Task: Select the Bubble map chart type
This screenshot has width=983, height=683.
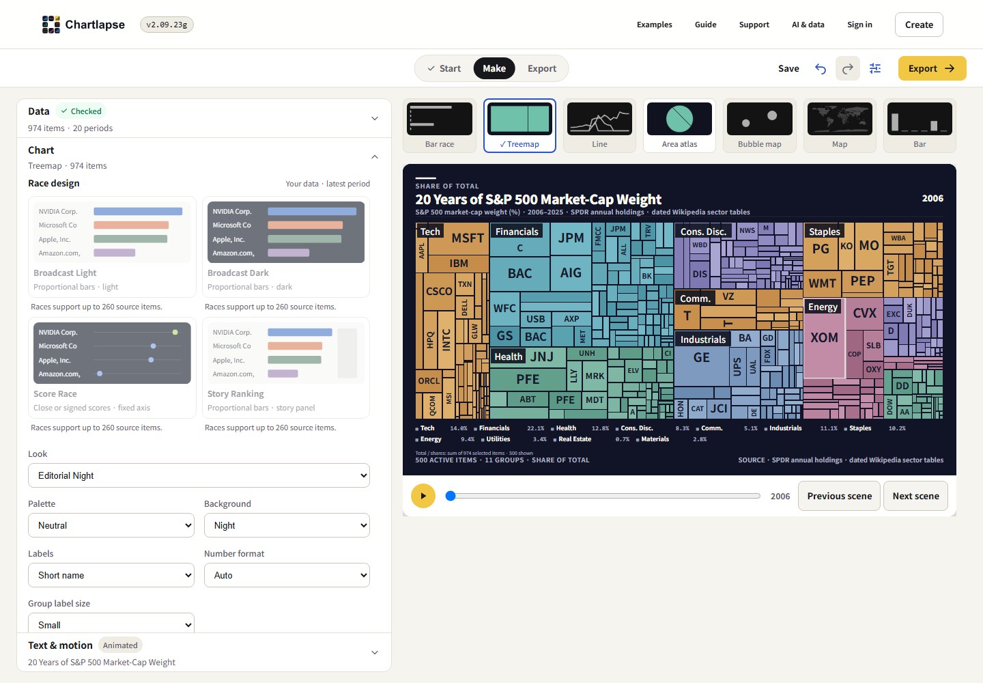Action: [759, 126]
